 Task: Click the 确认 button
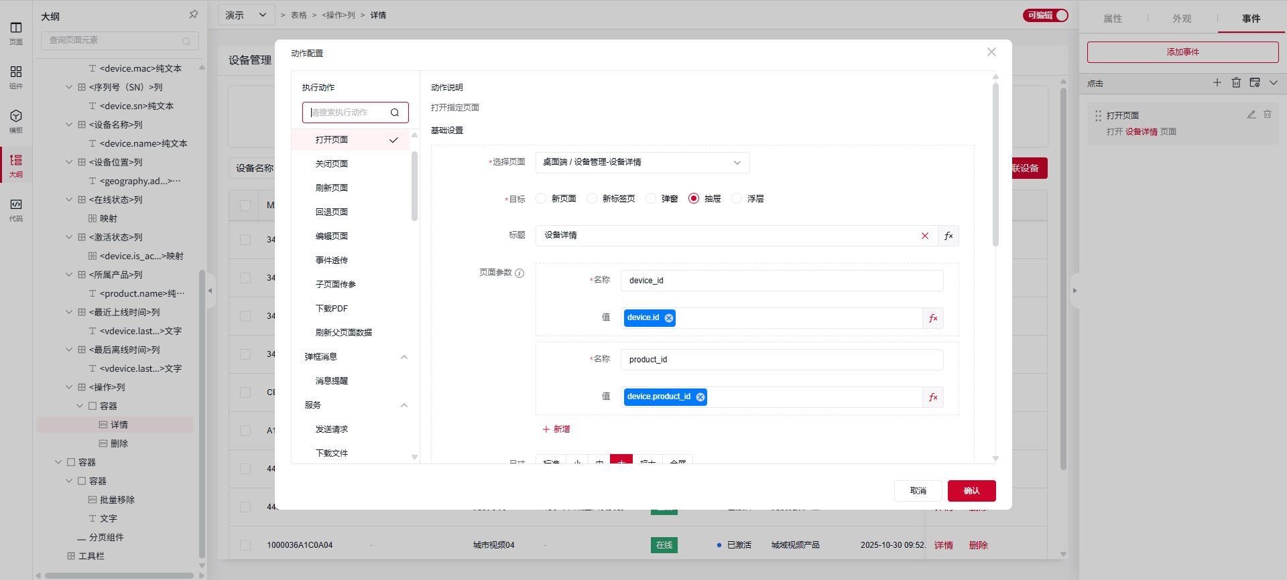(971, 491)
